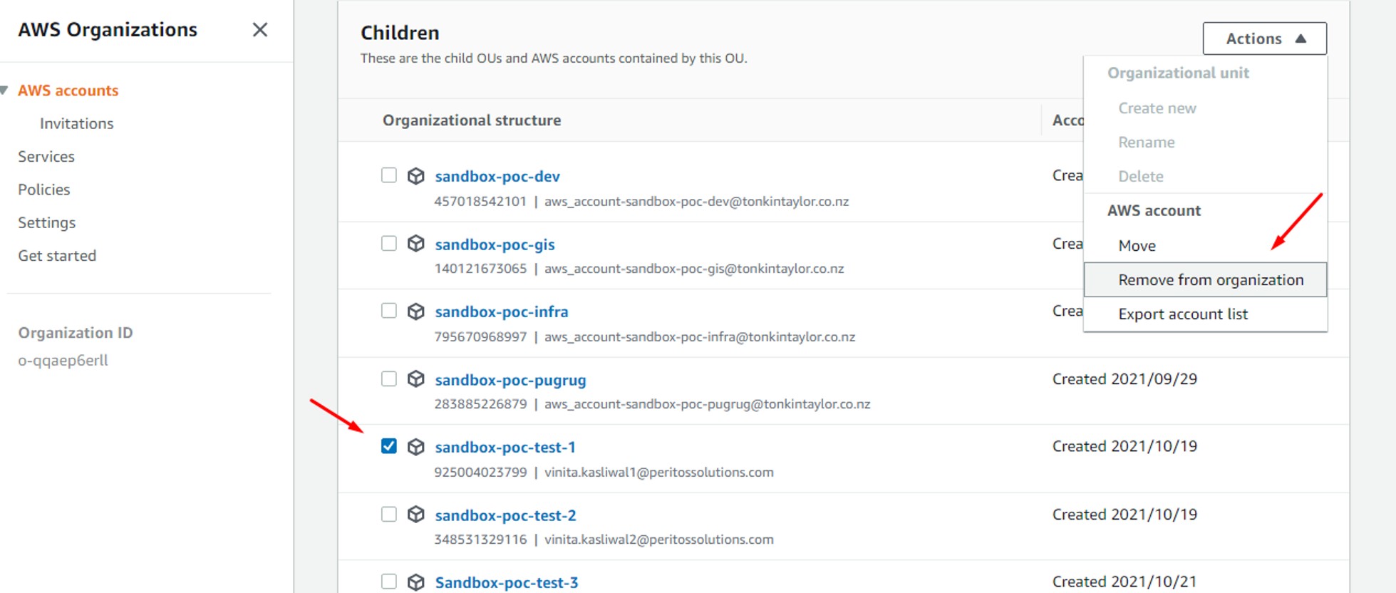
Task: Click Created 2021/10/19 date for test-2
Action: click(1124, 515)
